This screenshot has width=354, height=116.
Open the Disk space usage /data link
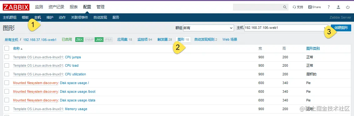(78, 100)
